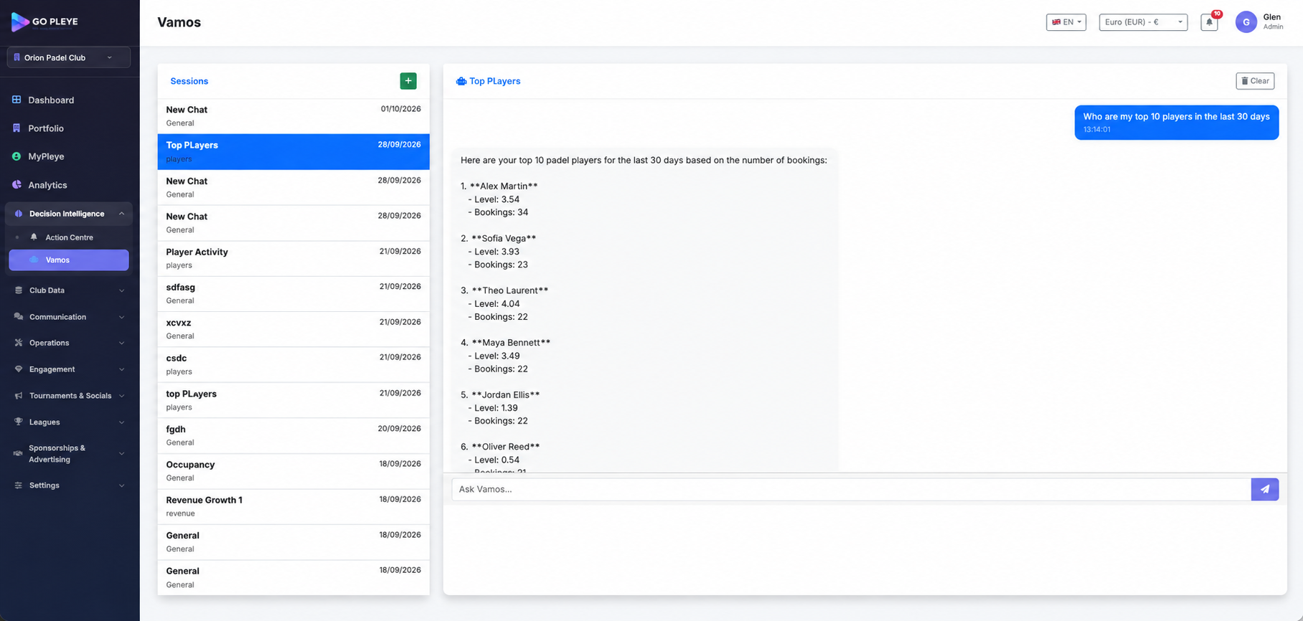Select the csdc session
Viewport: 1303px width, 621px height.
pyautogui.click(x=293, y=364)
